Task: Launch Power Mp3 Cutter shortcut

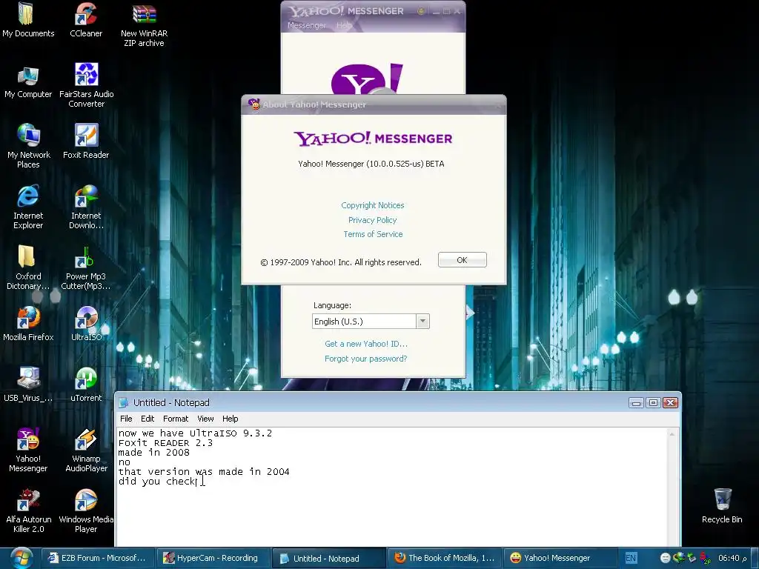Action: (x=86, y=267)
